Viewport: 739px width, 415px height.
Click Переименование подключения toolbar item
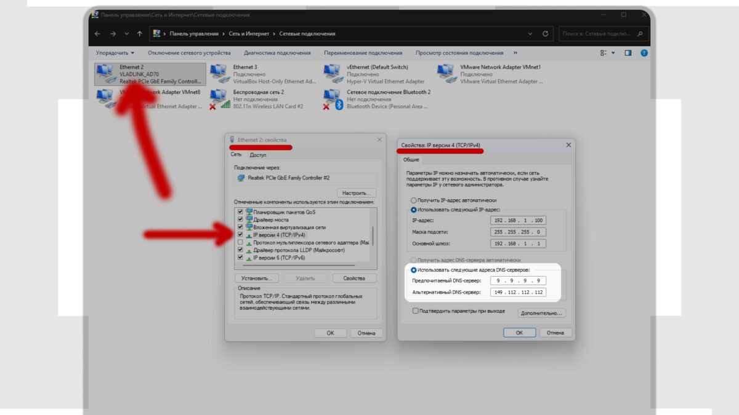(363, 53)
